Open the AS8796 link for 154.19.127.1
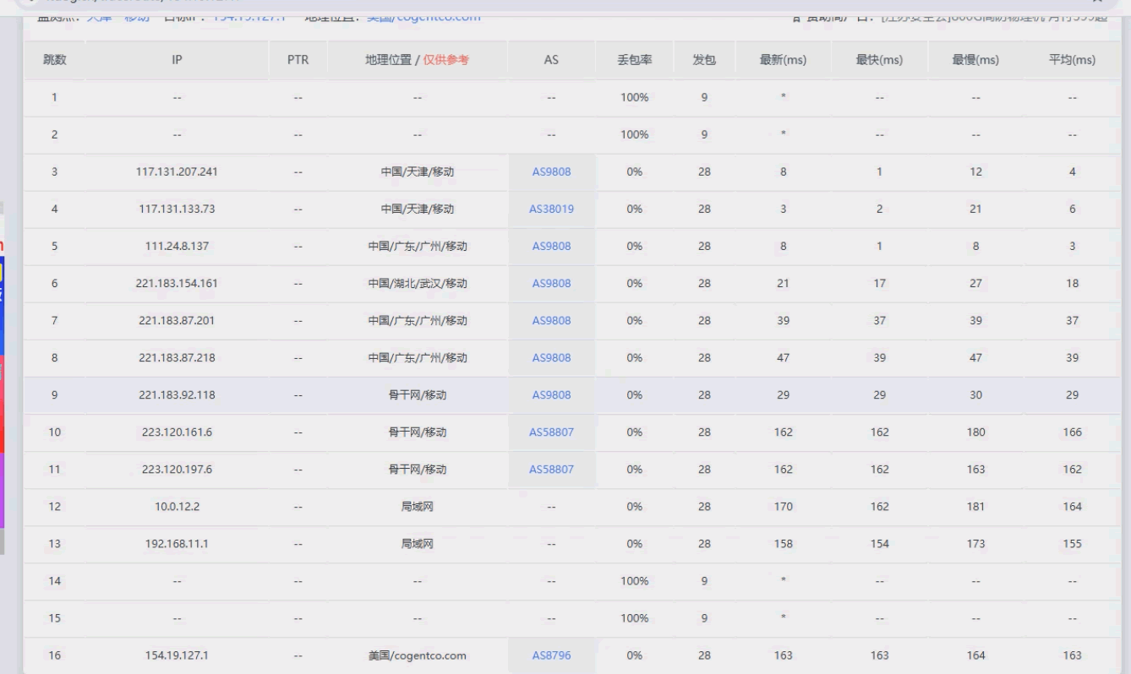This screenshot has width=1131, height=674. (551, 655)
